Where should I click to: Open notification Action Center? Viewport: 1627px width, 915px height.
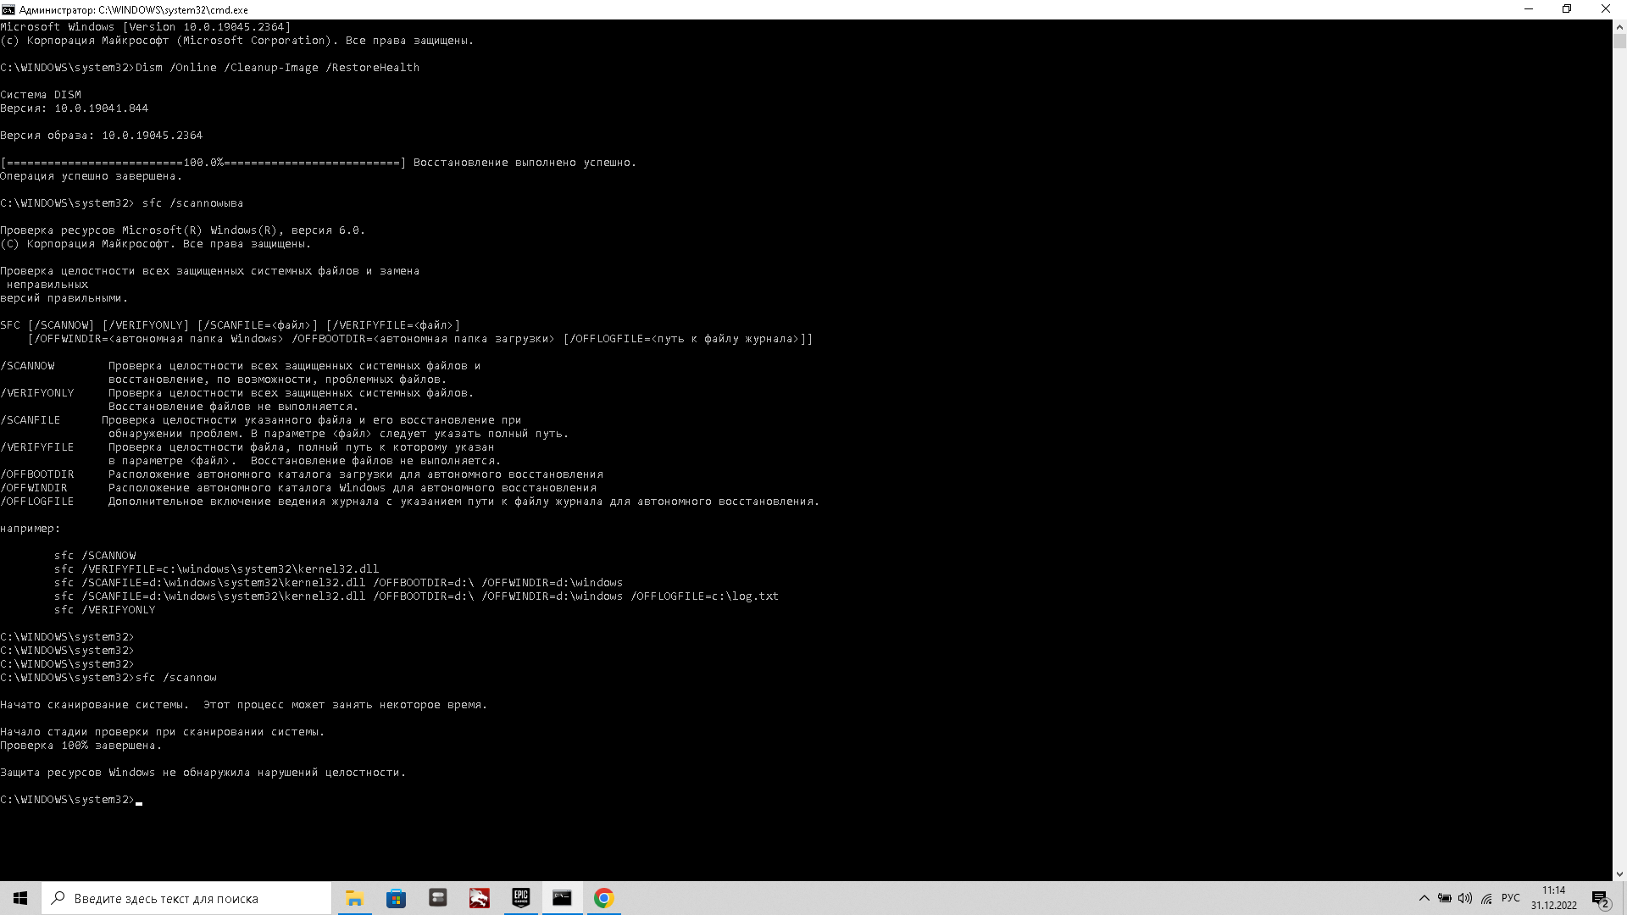tap(1600, 898)
